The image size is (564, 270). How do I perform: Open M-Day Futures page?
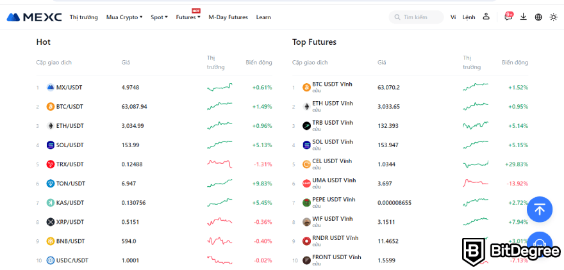click(x=228, y=17)
